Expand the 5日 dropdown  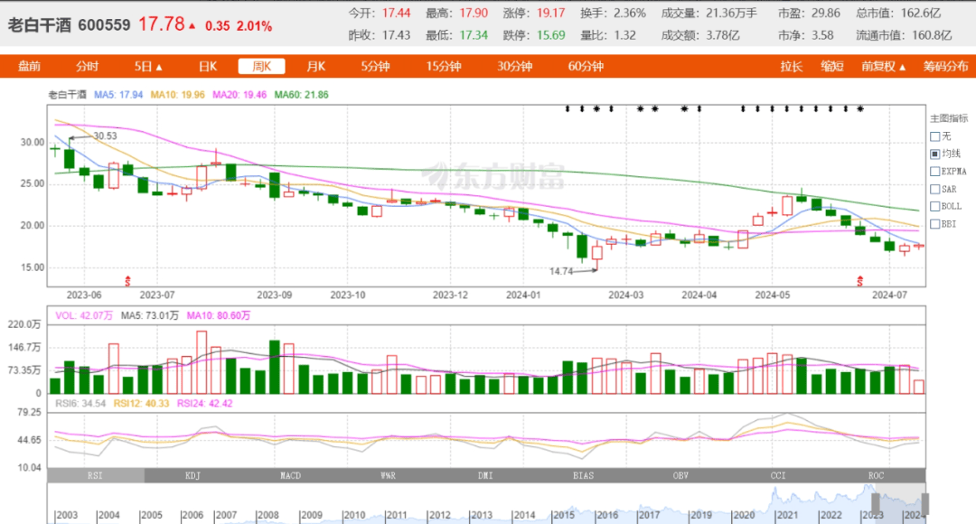click(x=148, y=67)
